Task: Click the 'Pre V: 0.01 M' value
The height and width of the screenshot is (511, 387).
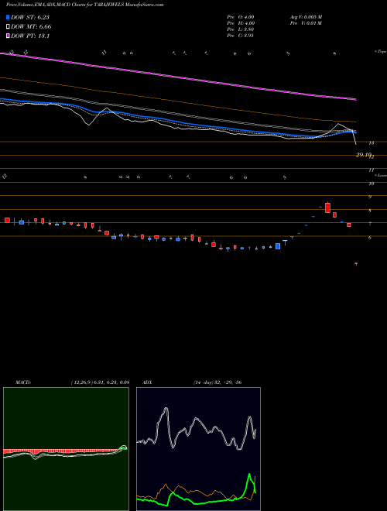Action: (306, 23)
